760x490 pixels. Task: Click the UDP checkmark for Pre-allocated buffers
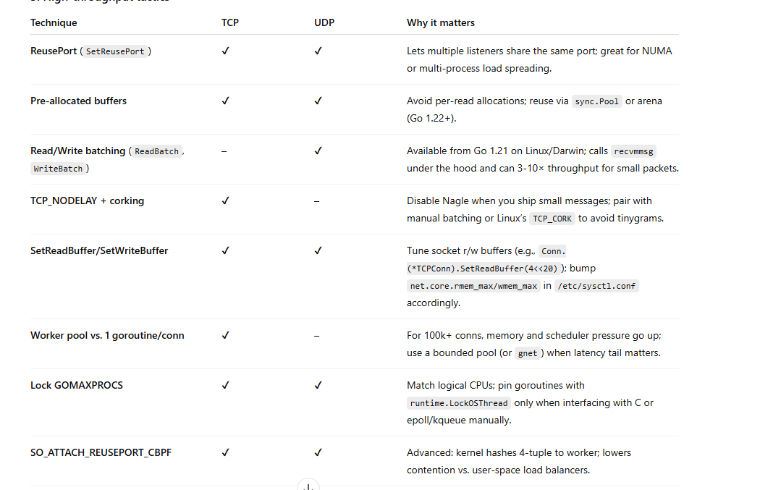pyautogui.click(x=318, y=101)
